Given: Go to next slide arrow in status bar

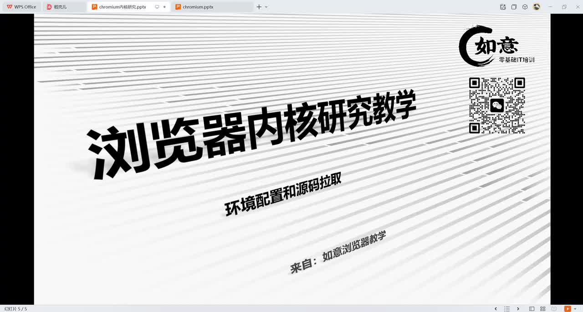Looking at the screenshot, I should pos(518,309).
